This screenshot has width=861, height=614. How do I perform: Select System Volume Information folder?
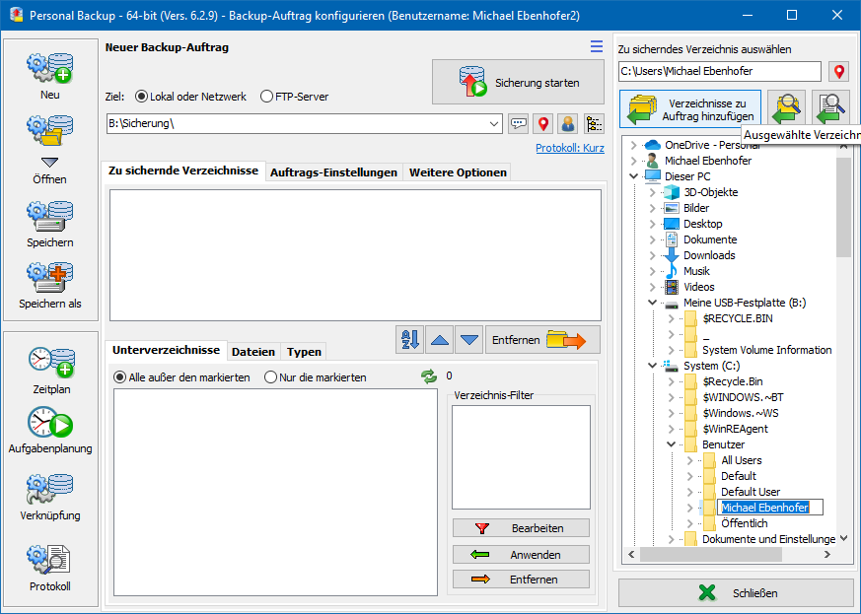766,350
